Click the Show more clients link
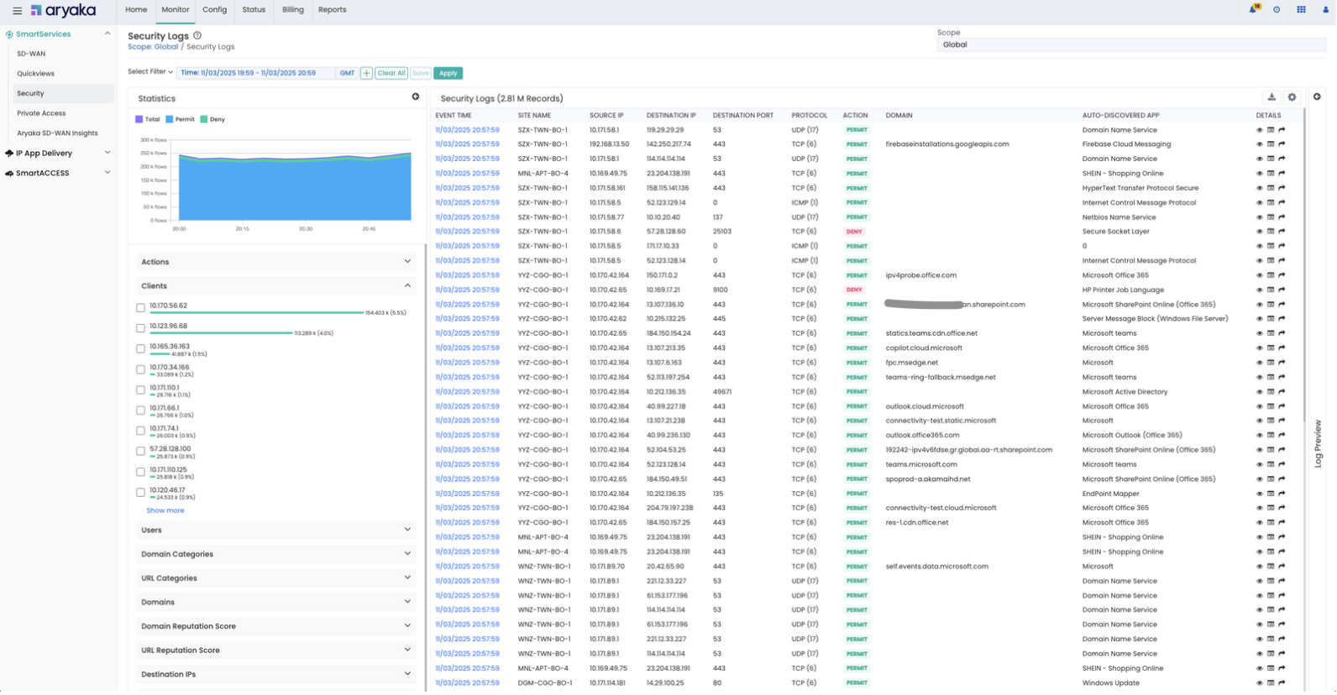The height and width of the screenshot is (695, 1337). pyautogui.click(x=165, y=511)
